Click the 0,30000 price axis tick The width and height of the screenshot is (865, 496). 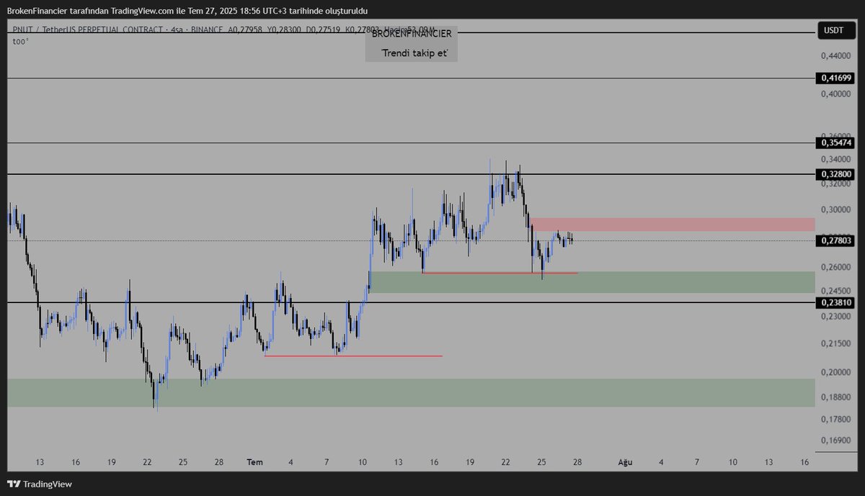(x=837, y=209)
